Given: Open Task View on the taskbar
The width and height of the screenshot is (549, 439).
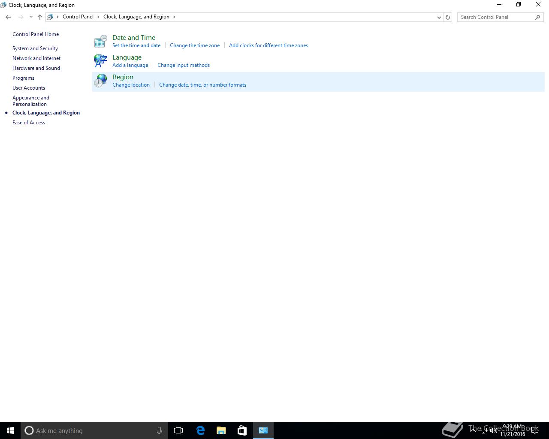Looking at the screenshot, I should (178, 430).
